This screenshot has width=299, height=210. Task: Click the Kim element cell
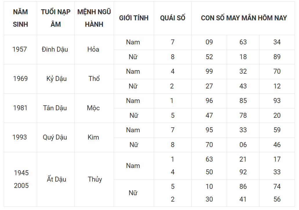tap(93, 137)
